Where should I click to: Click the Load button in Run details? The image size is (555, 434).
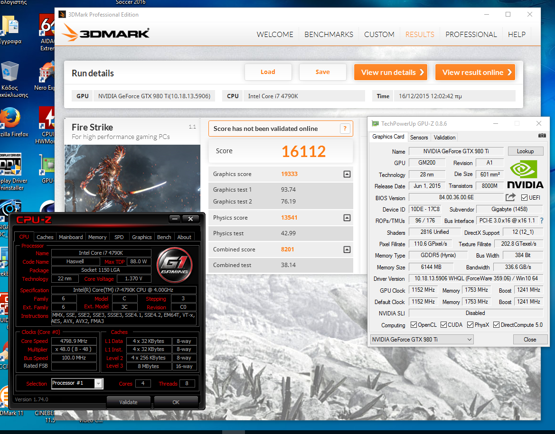268,72
